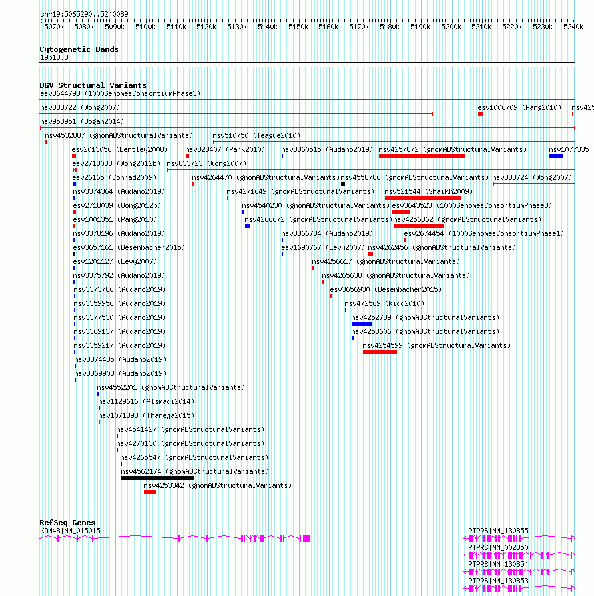Image resolution: width=594 pixels, height=596 pixels.
Task: Select the nsv4541427 (gnomADStructuralVariants) label
Action: 190,430
